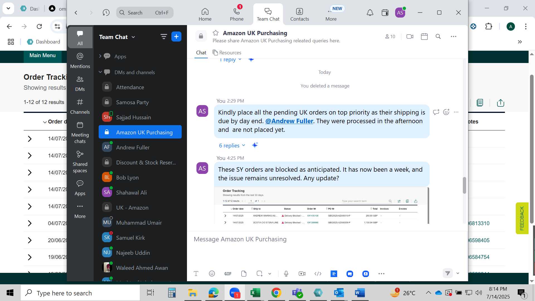Open Excel from the Windows taskbar

[255, 293]
